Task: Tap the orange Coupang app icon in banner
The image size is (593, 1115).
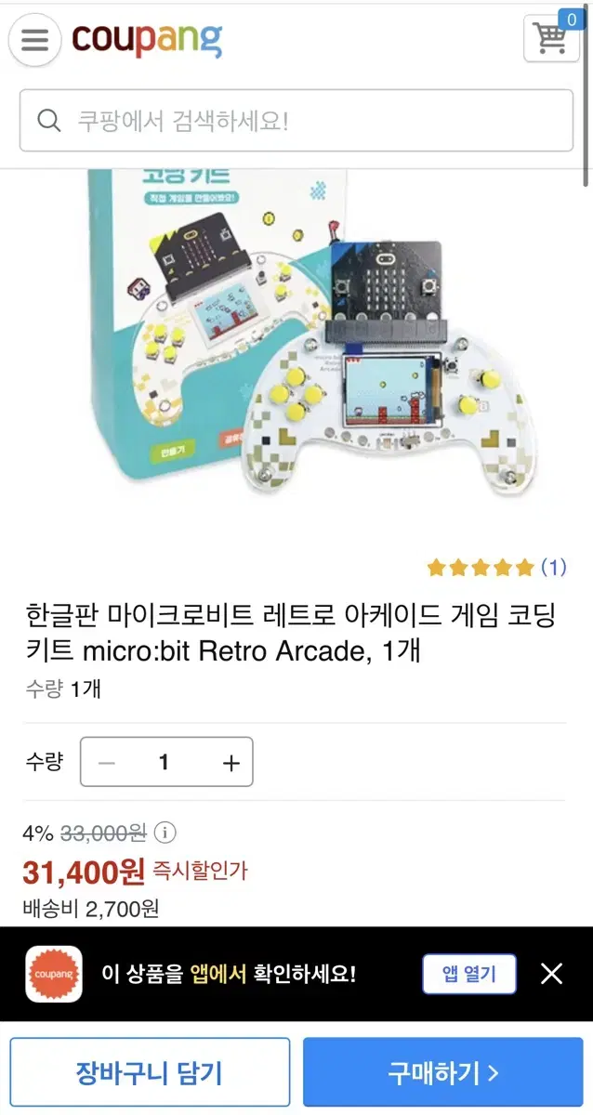Action: [x=54, y=974]
